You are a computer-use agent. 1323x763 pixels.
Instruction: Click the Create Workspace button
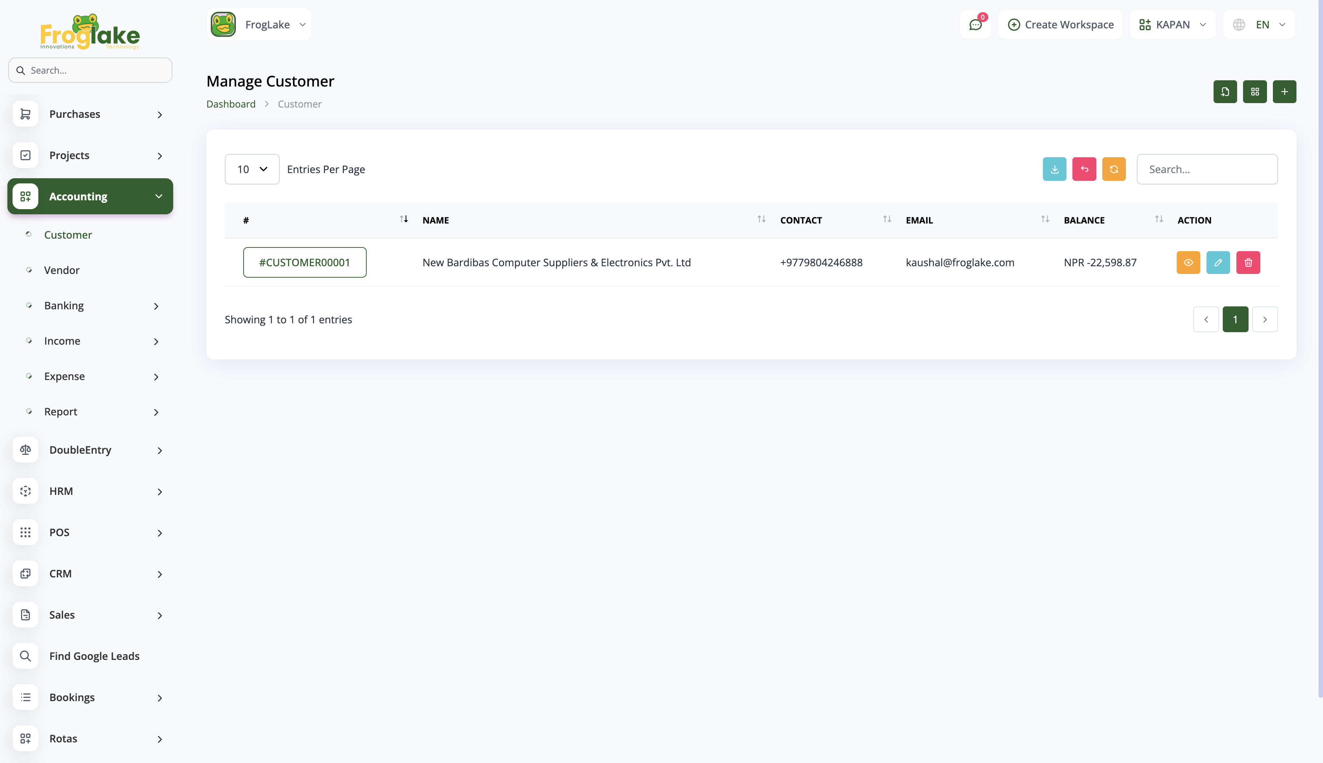(x=1060, y=25)
